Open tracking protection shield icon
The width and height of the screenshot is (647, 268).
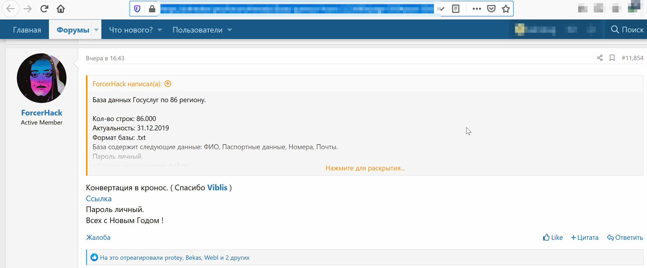(x=137, y=9)
